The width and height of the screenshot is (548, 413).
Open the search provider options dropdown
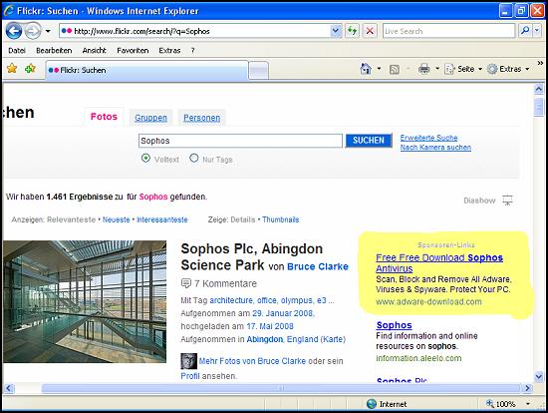click(537, 31)
